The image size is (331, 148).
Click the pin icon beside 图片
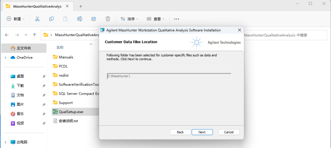[44, 104]
